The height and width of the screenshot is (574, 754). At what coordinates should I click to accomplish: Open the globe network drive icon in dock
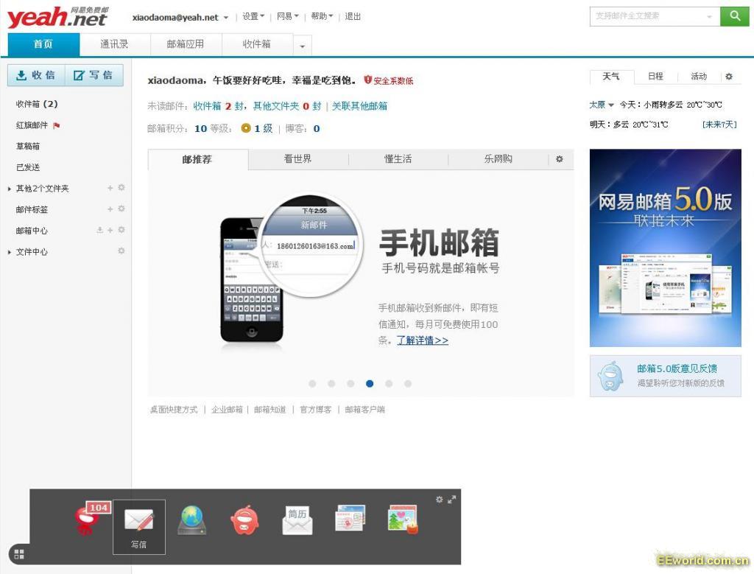[x=192, y=520]
